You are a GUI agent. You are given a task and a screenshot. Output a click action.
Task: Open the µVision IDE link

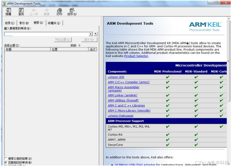point(116,77)
